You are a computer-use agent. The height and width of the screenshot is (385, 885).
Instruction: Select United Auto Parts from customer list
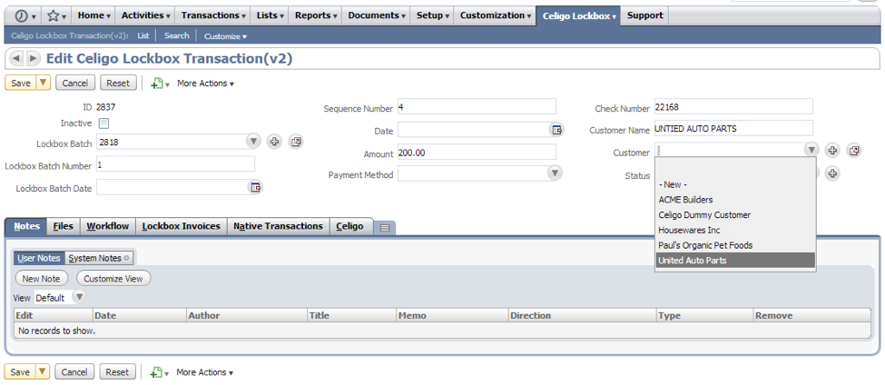(x=735, y=261)
